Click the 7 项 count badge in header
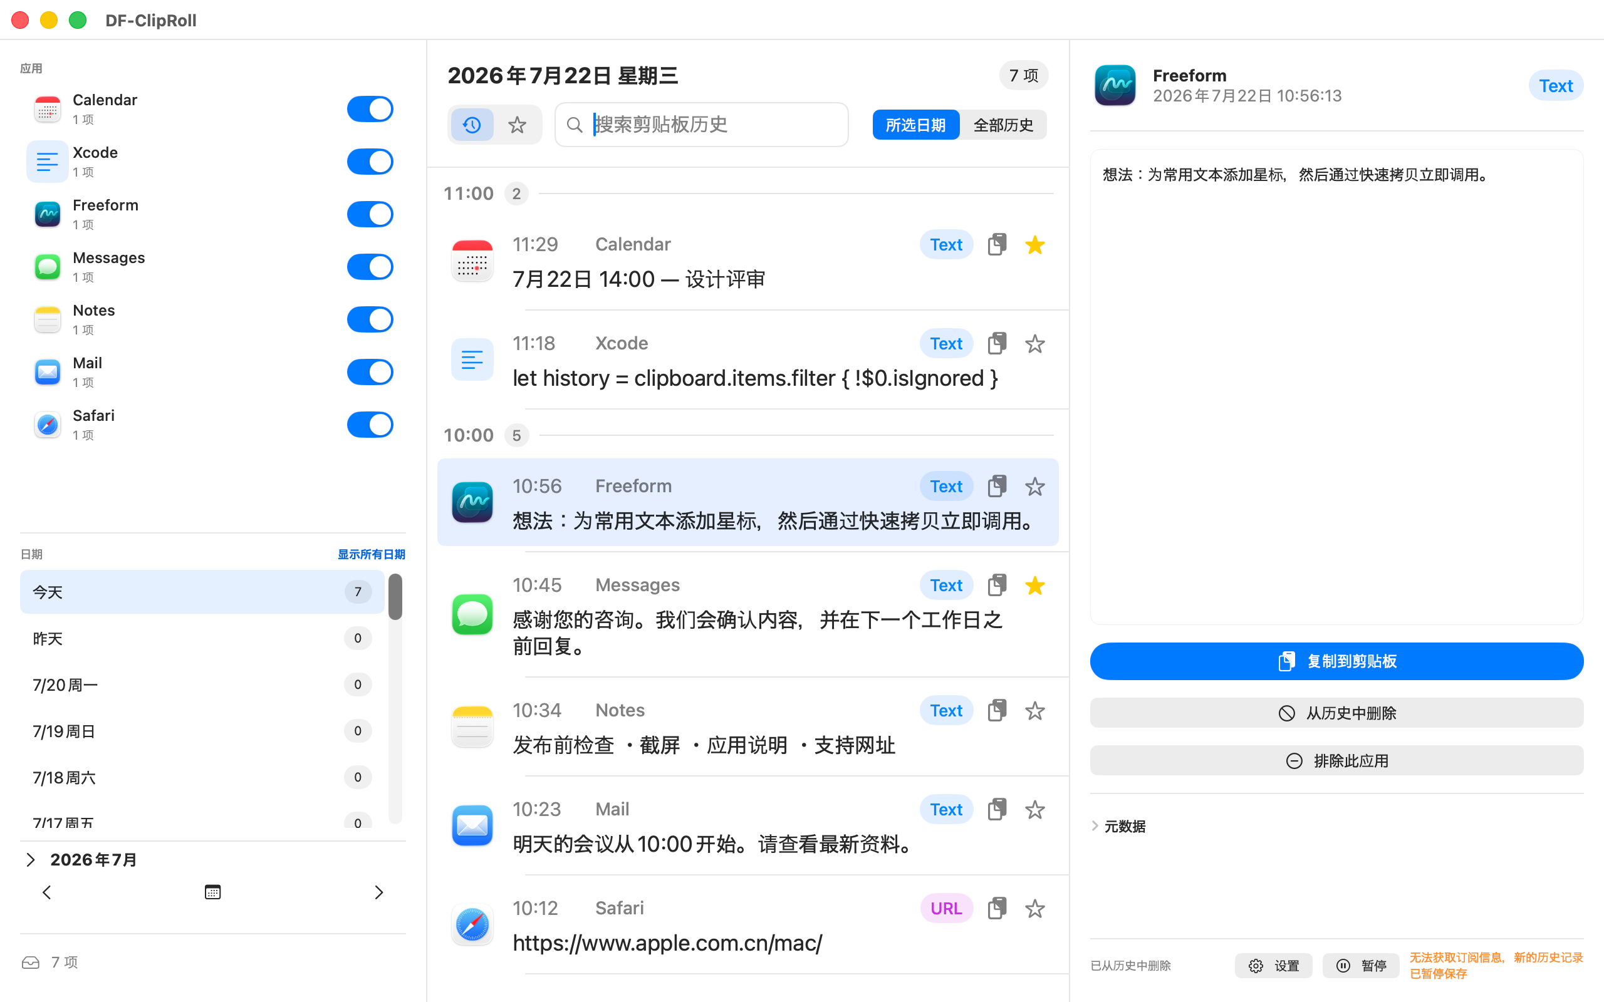The width and height of the screenshot is (1604, 1002). click(x=1023, y=76)
